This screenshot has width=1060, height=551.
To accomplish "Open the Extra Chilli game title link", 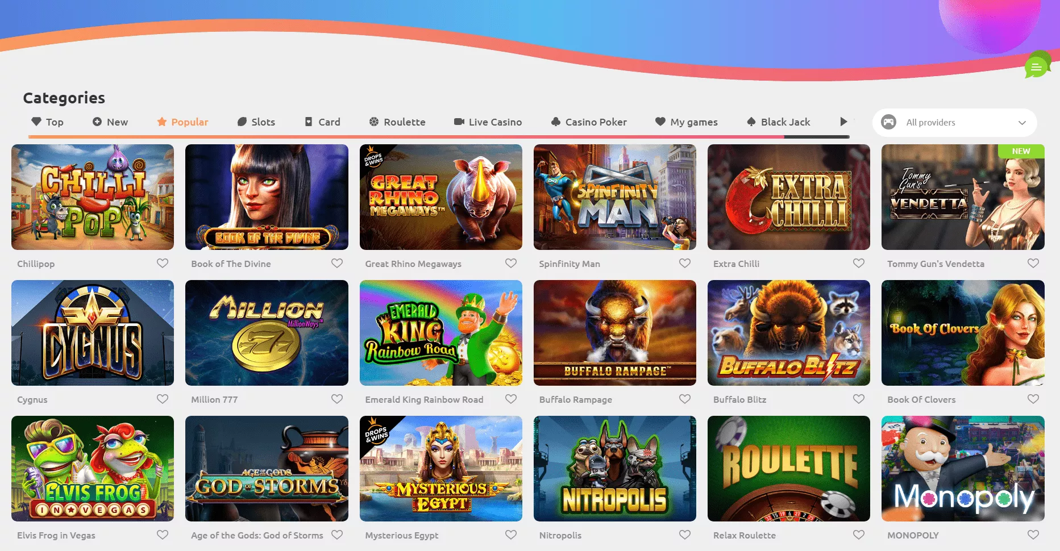I will (736, 264).
